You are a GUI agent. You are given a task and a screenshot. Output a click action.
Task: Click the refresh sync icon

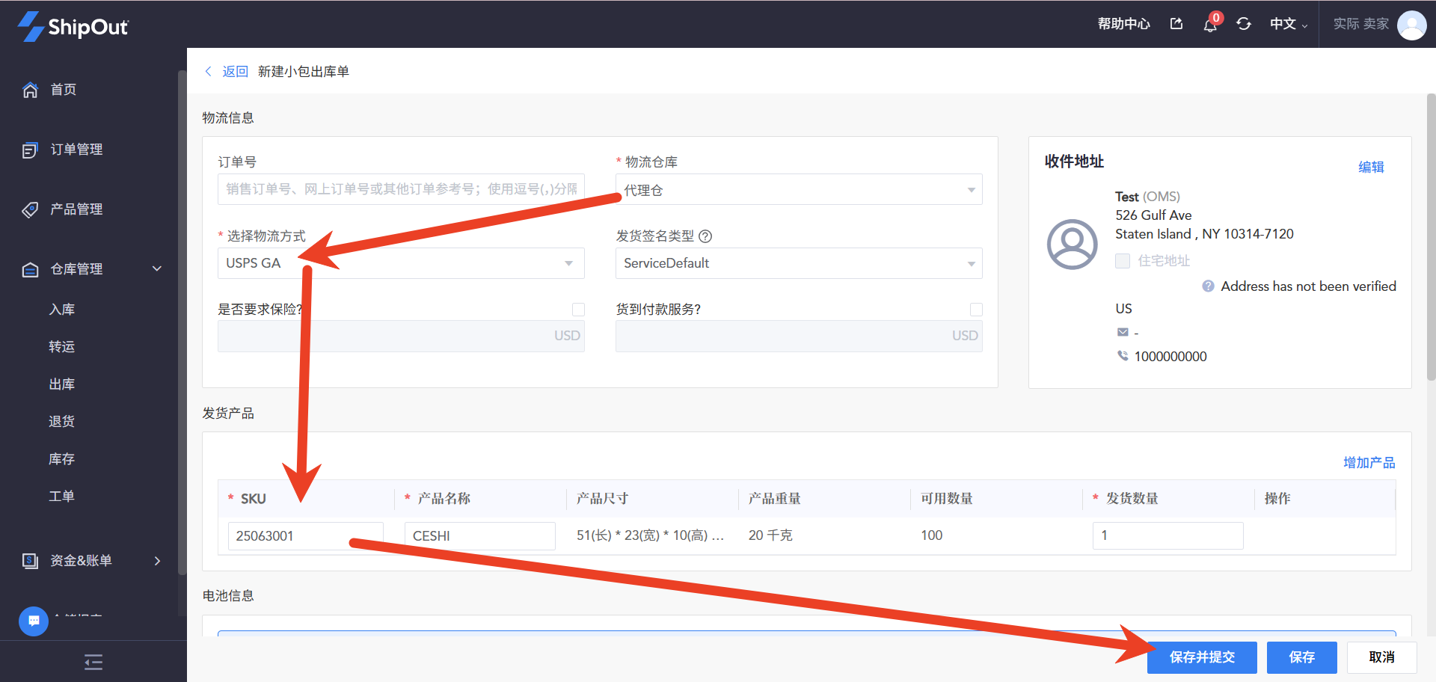(1244, 24)
